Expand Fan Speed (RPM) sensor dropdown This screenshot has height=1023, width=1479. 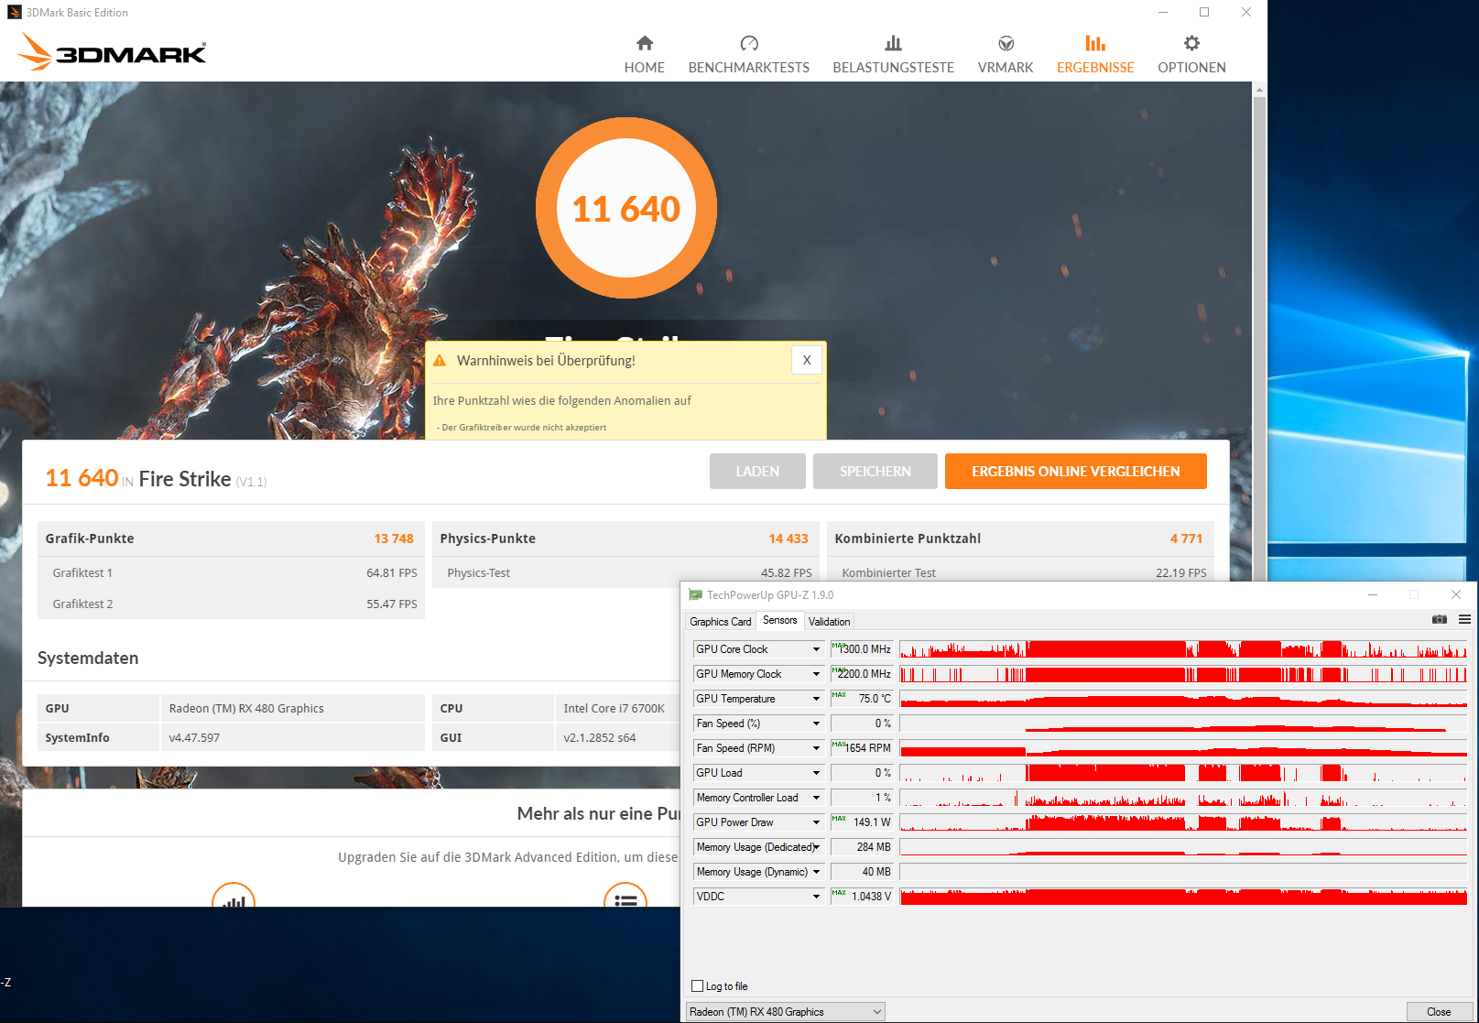click(816, 748)
